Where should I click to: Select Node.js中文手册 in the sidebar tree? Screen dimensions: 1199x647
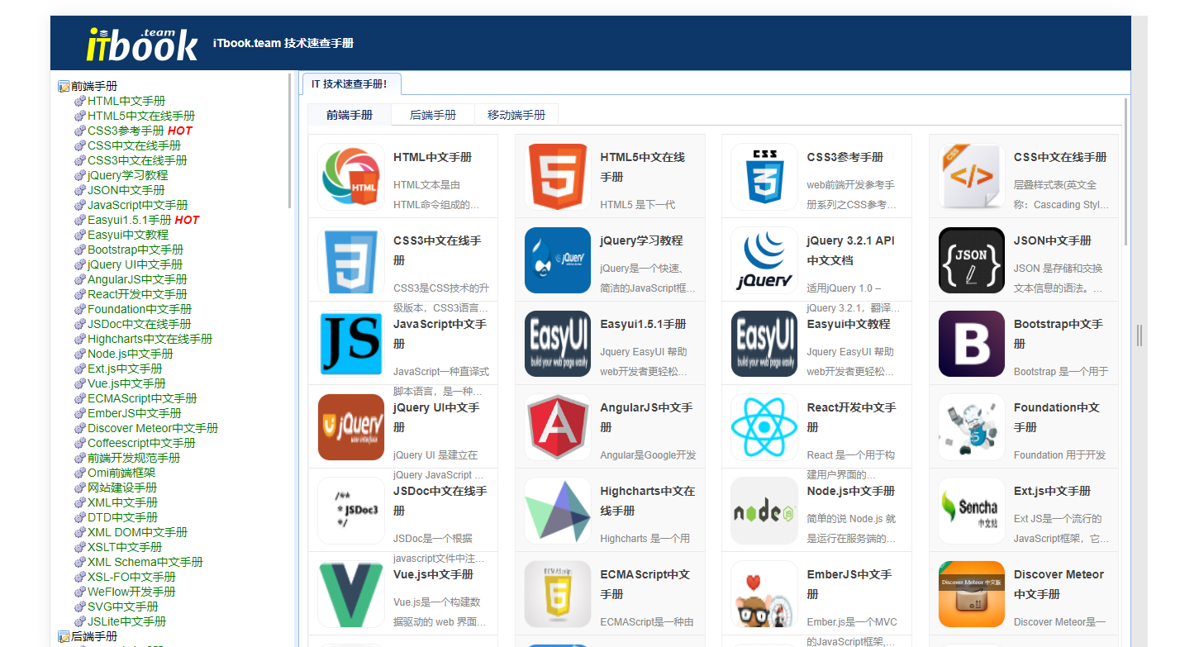[131, 354]
